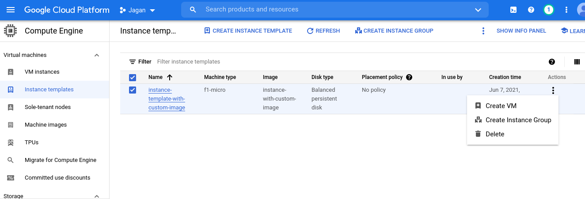Viewport: 585px width, 199px height.
Task: Click the toolbar Create Instance Group button
Action: [394, 31]
